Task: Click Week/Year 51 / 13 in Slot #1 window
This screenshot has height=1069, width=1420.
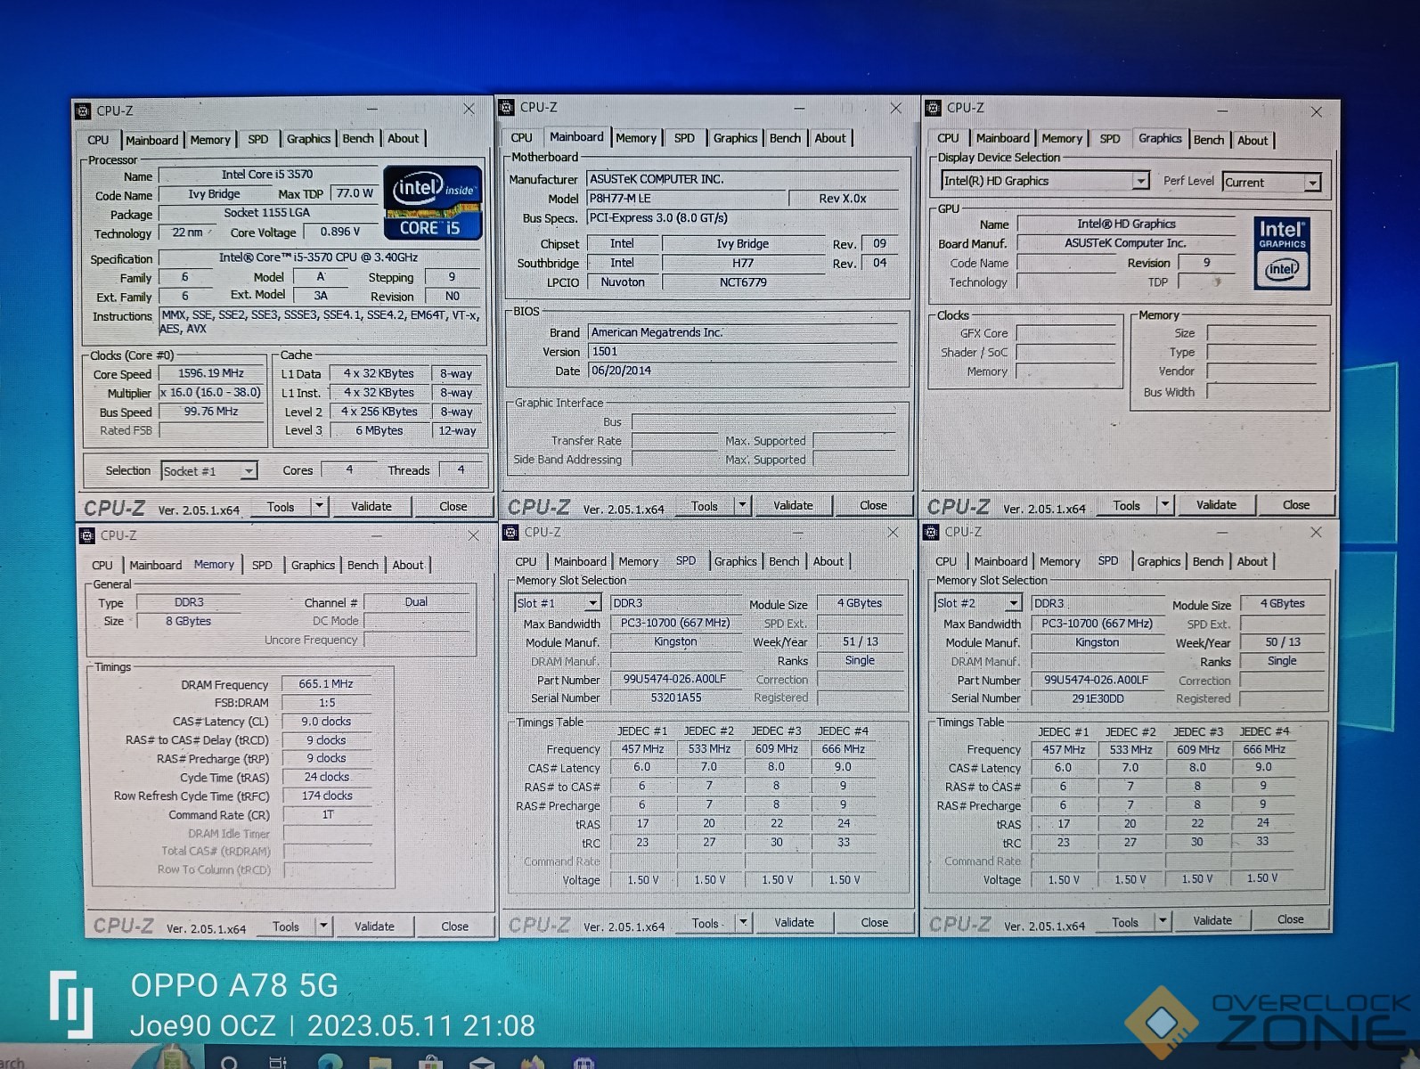Action: point(860,641)
